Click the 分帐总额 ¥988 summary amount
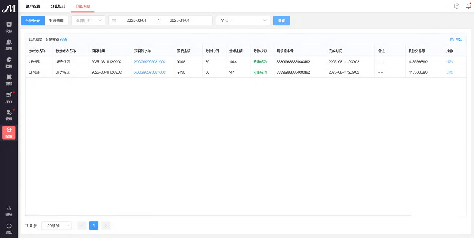The image size is (474, 238). (63, 39)
